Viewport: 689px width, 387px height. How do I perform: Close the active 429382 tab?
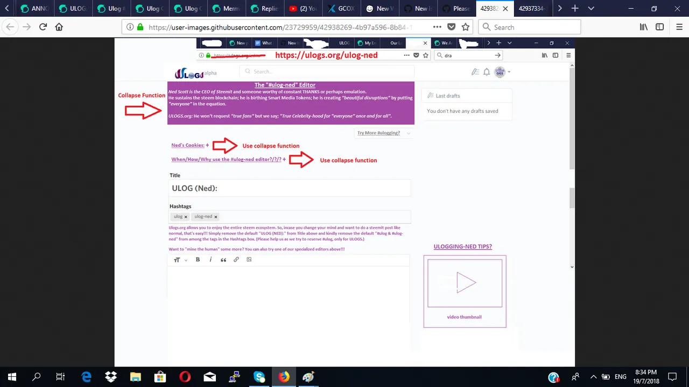pos(505,9)
